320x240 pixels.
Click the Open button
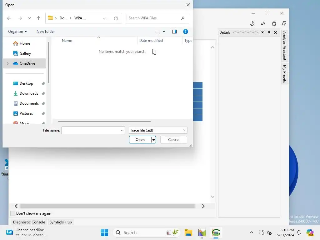[140, 140]
